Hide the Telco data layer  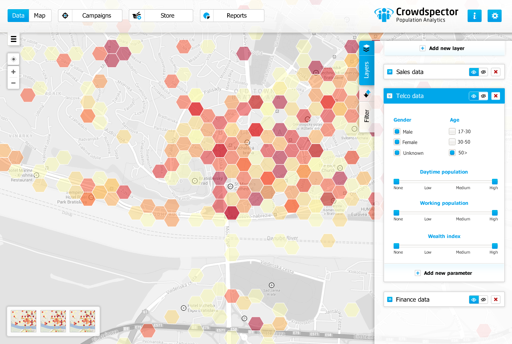pyautogui.click(x=484, y=96)
